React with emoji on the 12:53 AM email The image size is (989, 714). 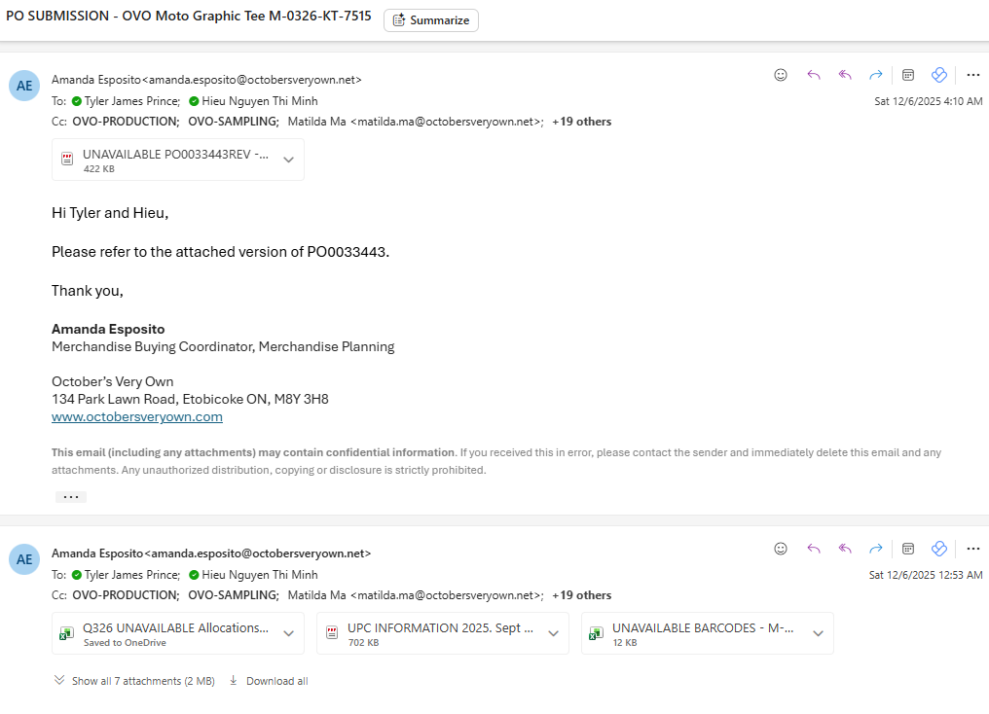pyautogui.click(x=781, y=549)
